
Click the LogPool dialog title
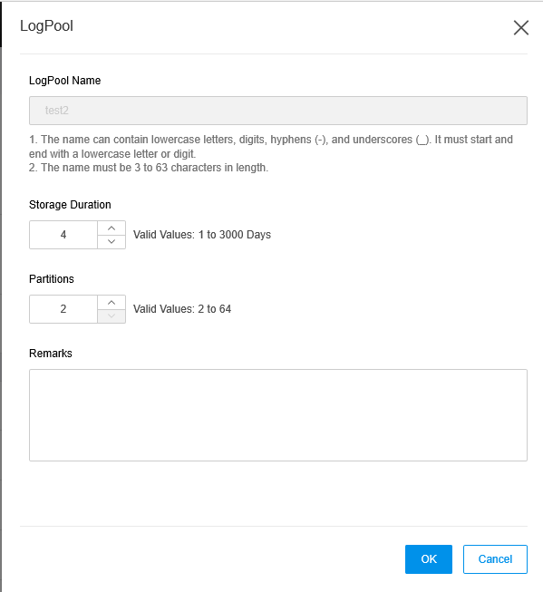pyautogui.click(x=46, y=26)
